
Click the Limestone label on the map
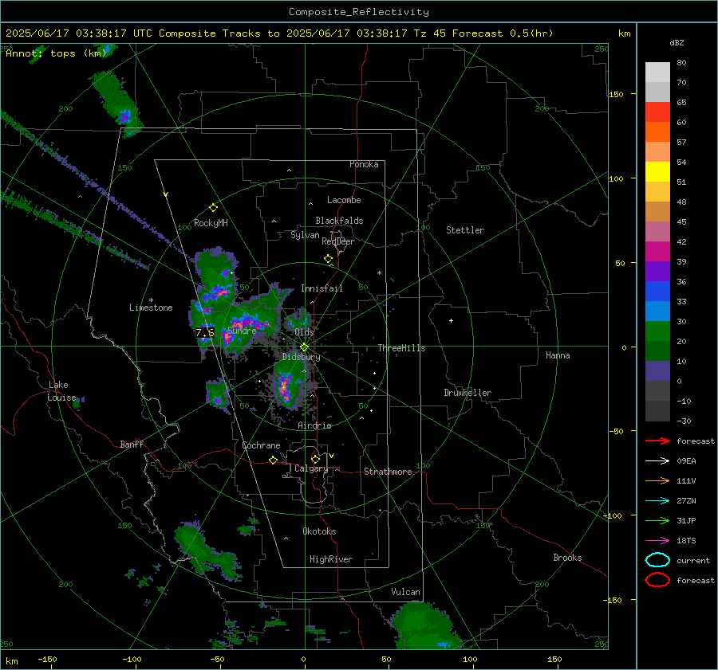click(x=151, y=308)
